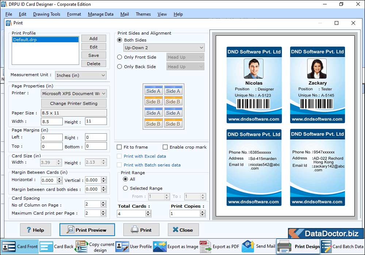Enable Fit to frame checkbox

coord(119,147)
